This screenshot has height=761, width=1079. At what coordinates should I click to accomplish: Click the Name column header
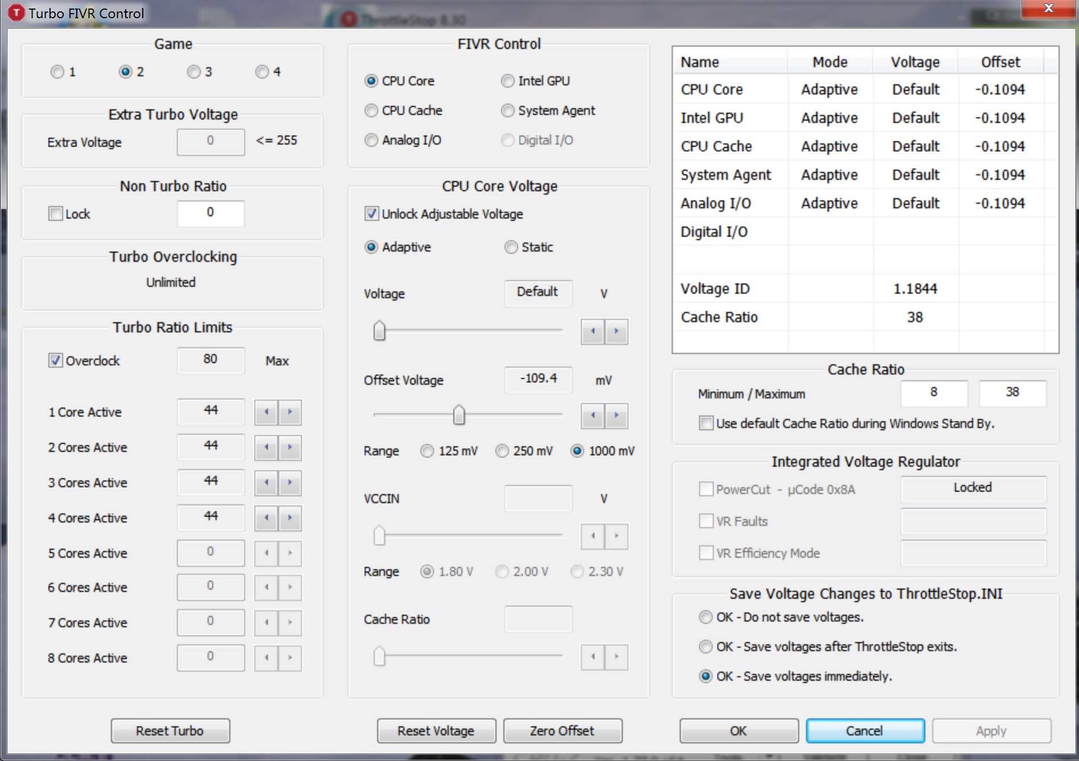click(x=730, y=61)
